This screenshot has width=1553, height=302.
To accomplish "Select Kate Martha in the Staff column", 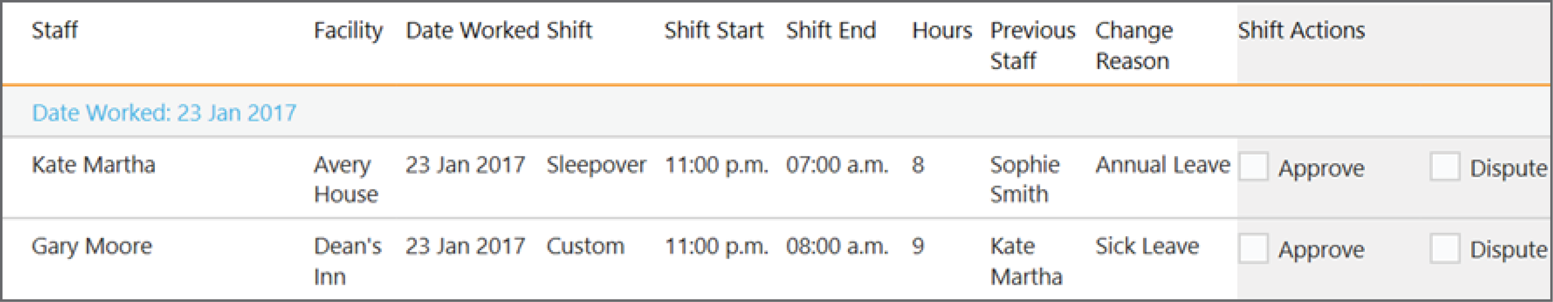I will (93, 164).
